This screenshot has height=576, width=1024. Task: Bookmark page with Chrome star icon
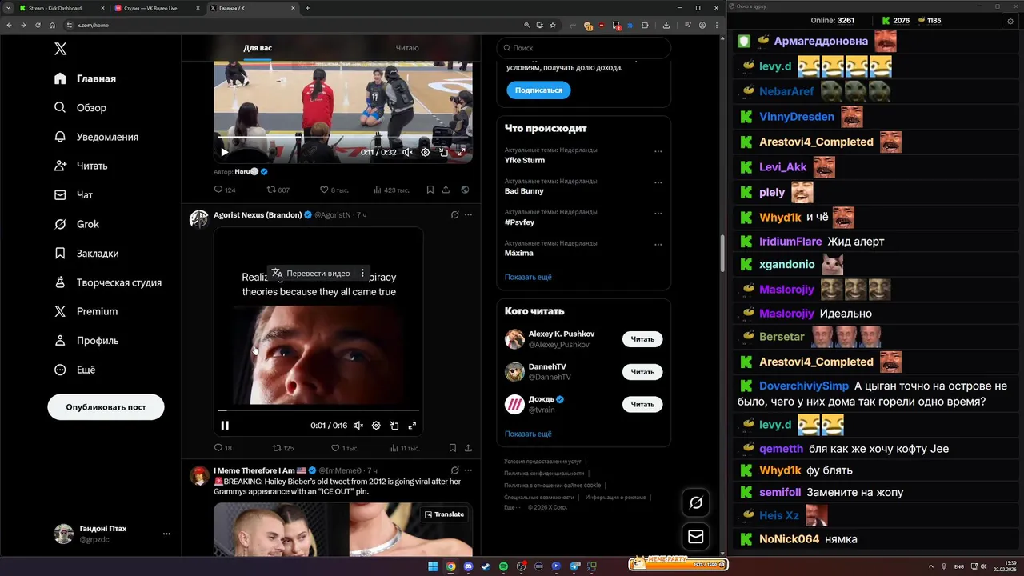[x=553, y=25]
